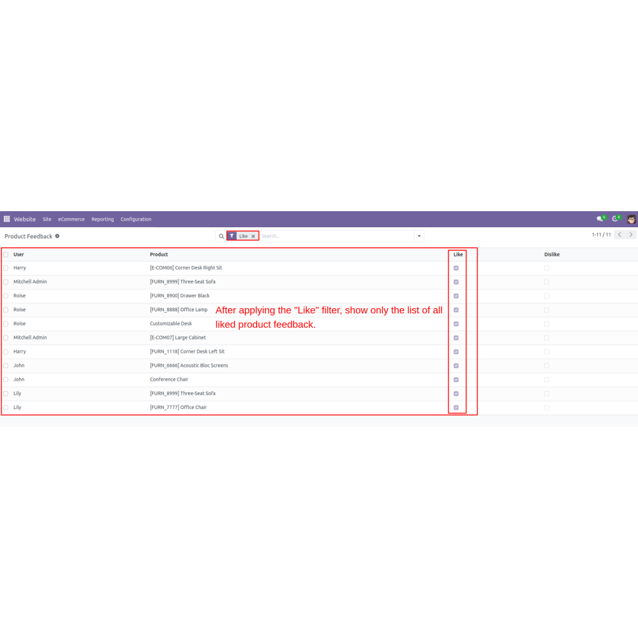Open the apps grid menu icon
The height and width of the screenshot is (638, 638).
6,219
